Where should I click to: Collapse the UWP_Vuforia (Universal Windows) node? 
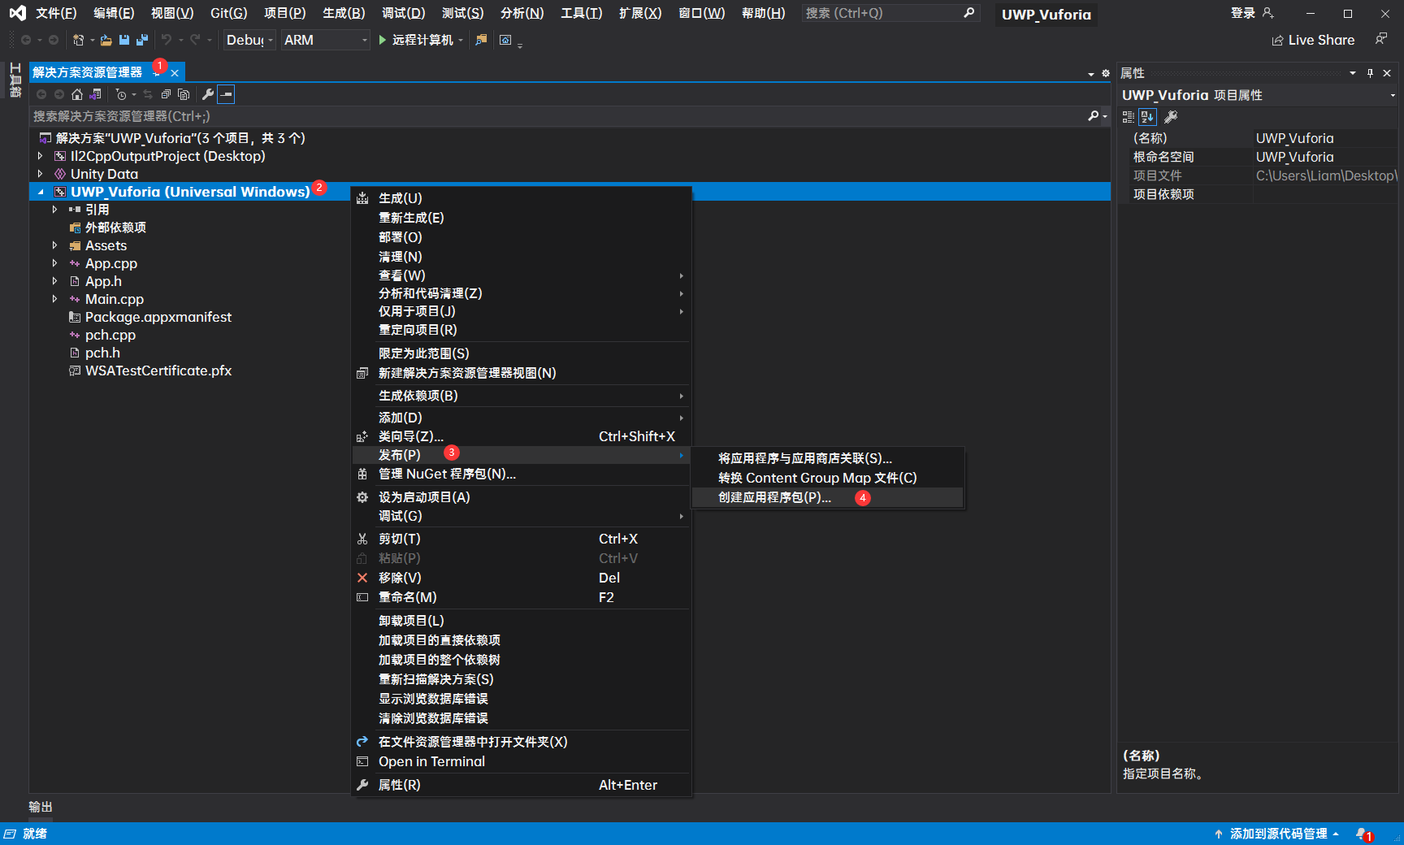41,192
